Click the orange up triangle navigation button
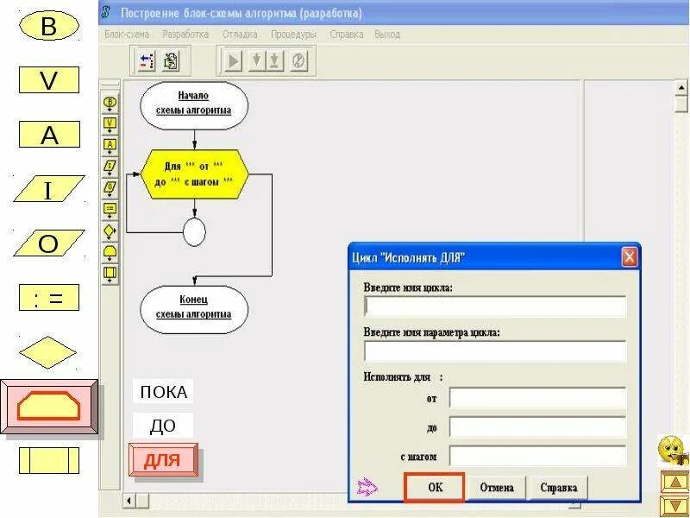 674,482
